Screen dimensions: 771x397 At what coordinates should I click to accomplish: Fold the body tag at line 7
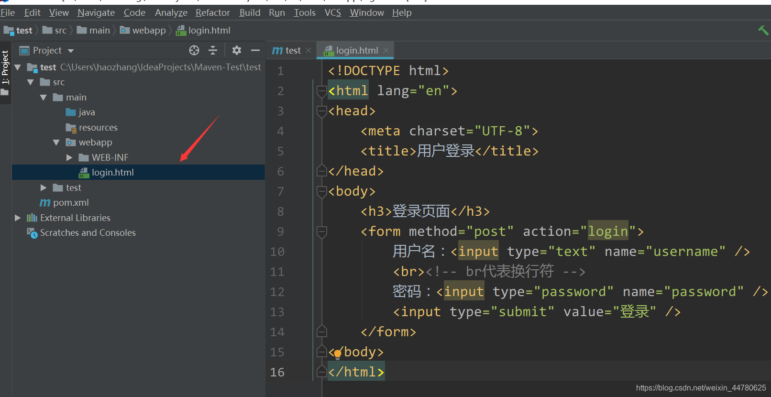[322, 191]
